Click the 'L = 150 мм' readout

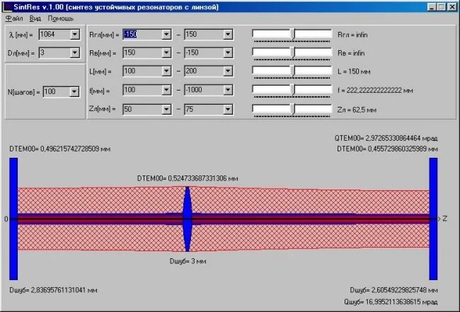(354, 71)
